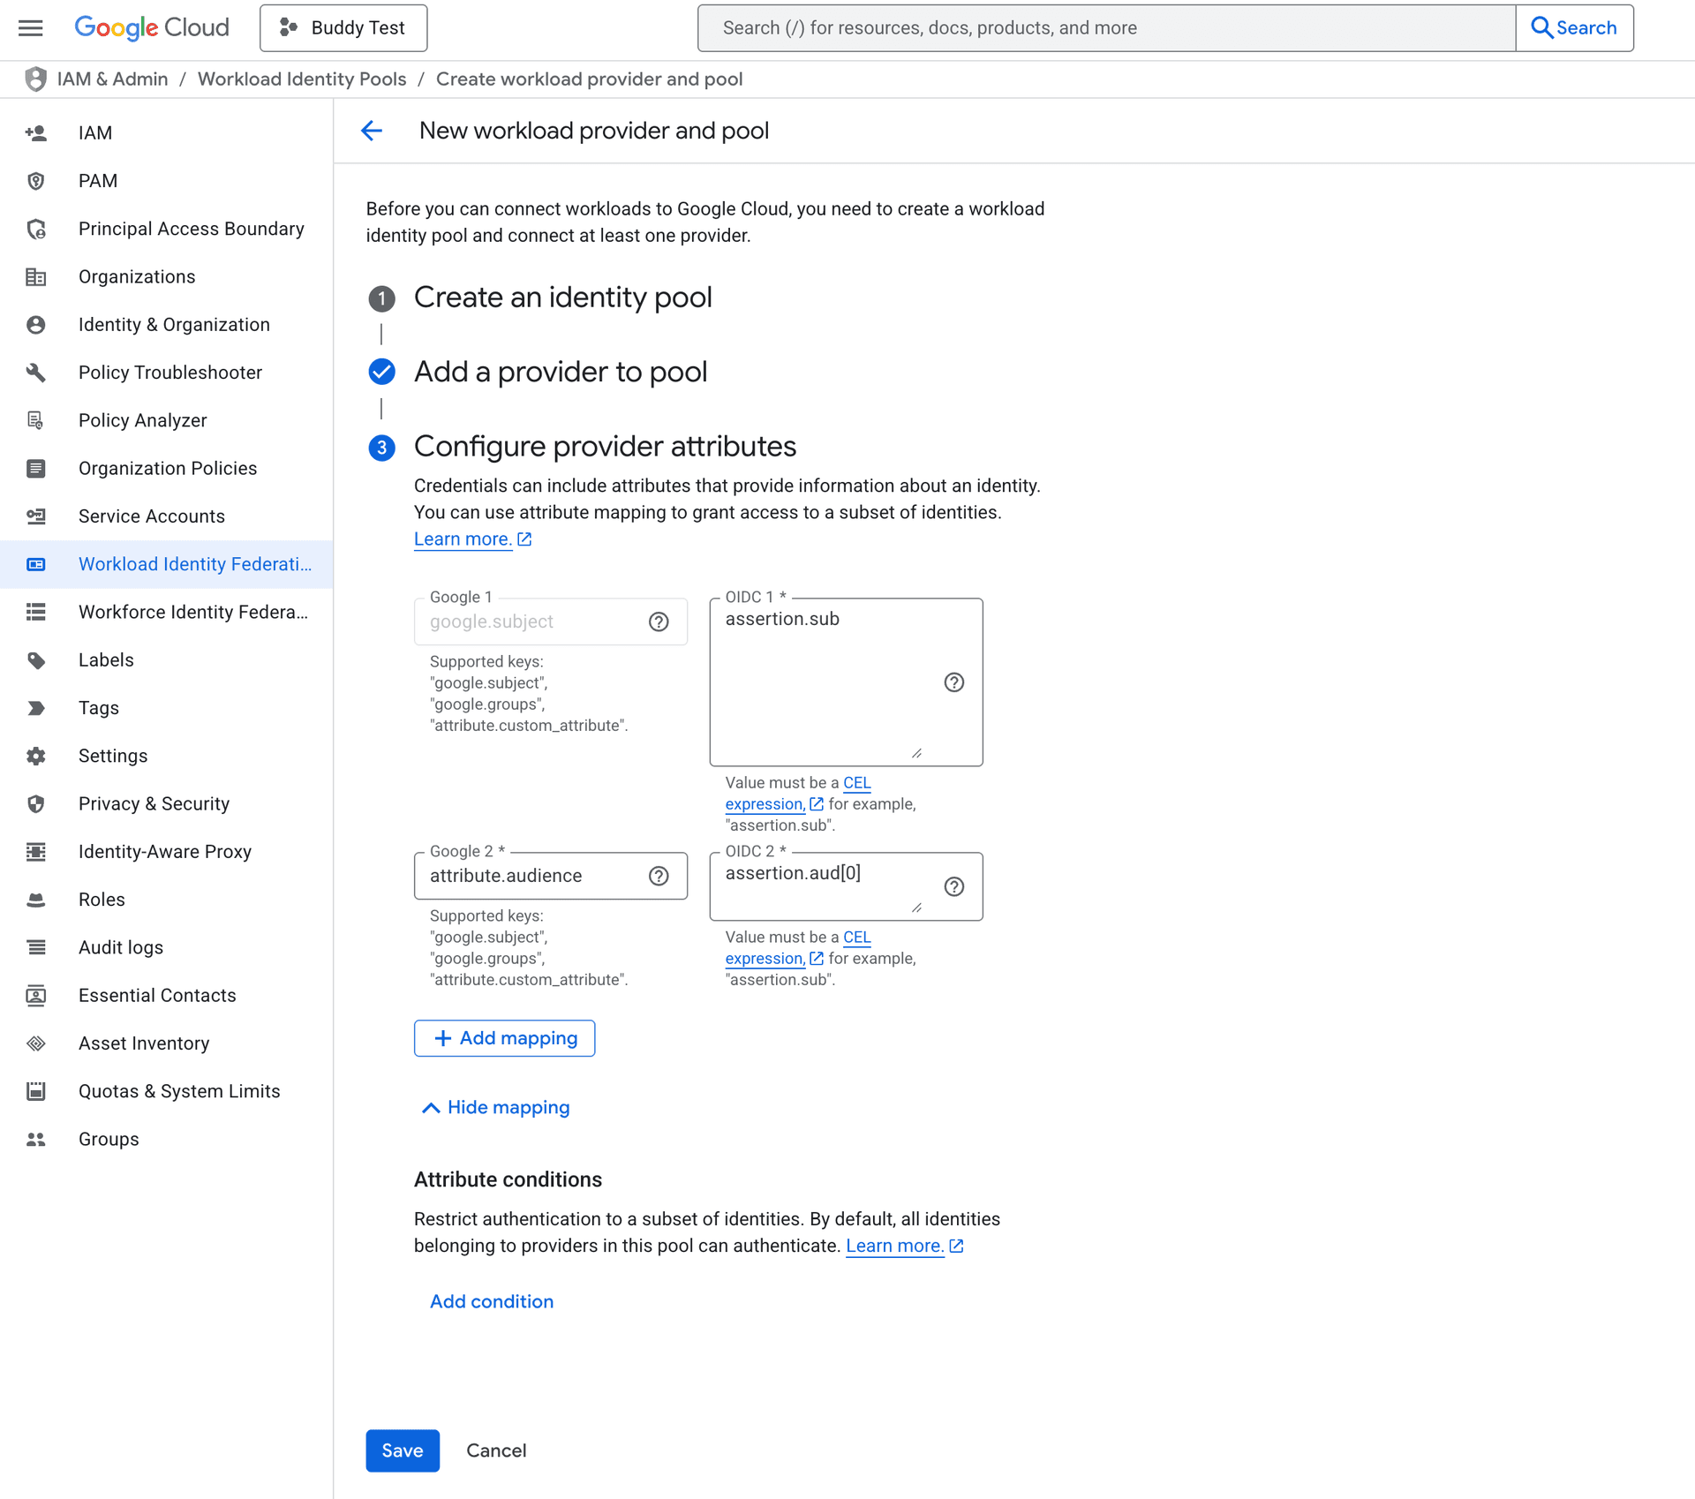Expand the Create an identity pool step
Image resolution: width=1695 pixels, height=1499 pixels.
pos(562,298)
